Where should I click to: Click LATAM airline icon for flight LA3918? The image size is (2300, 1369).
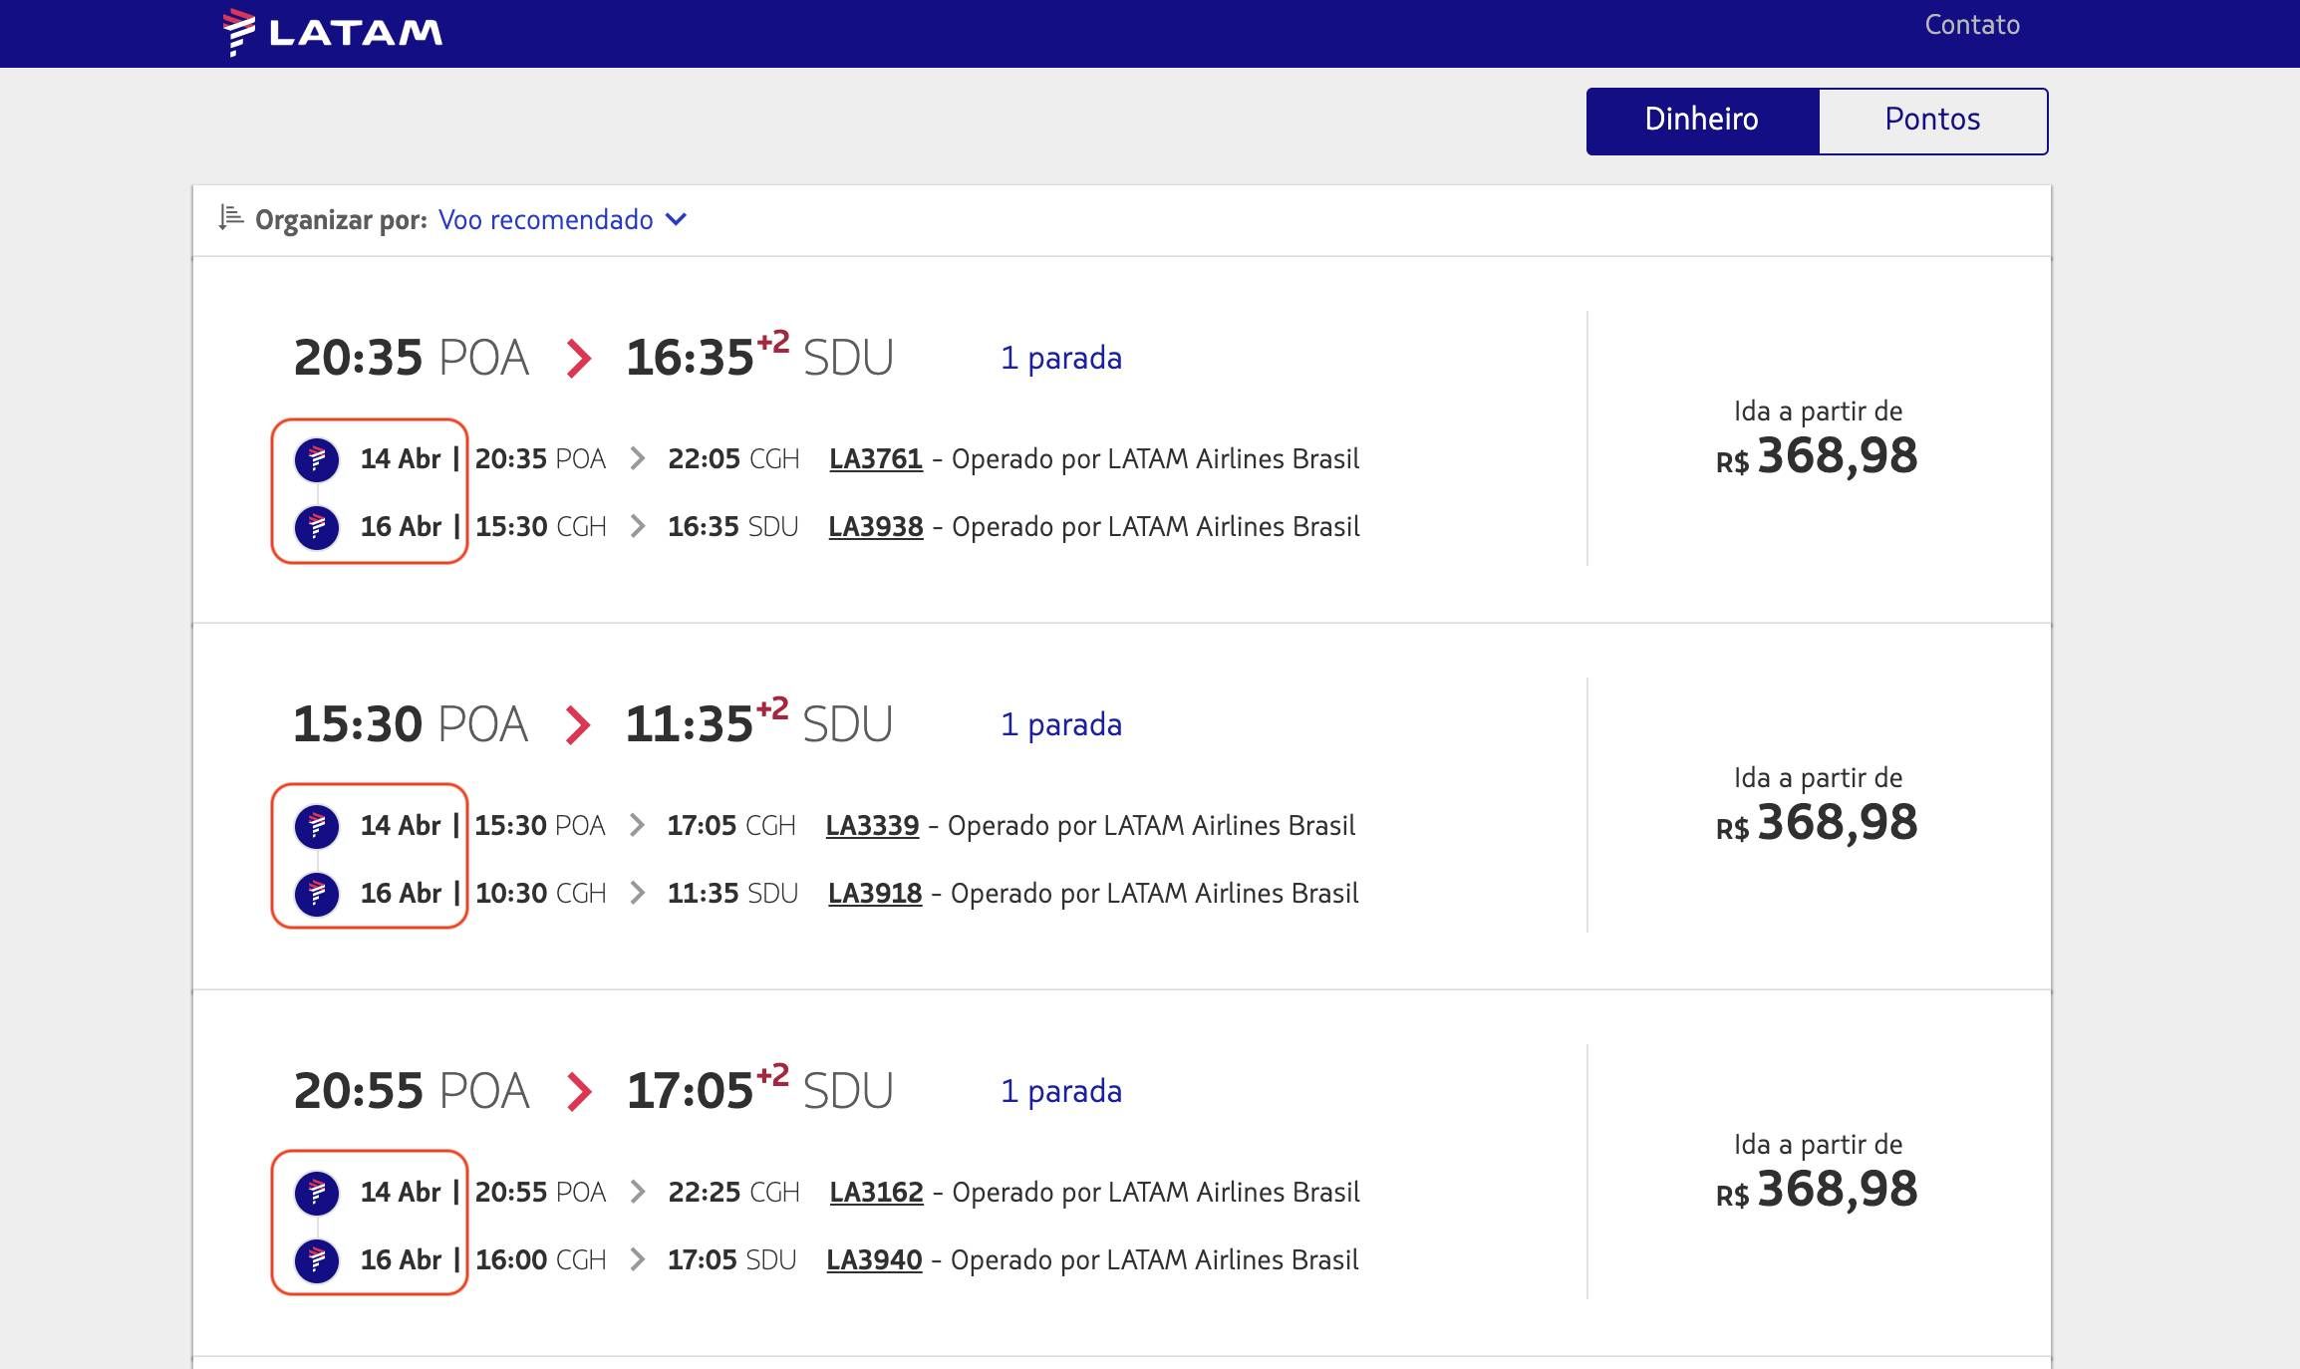[x=317, y=894]
